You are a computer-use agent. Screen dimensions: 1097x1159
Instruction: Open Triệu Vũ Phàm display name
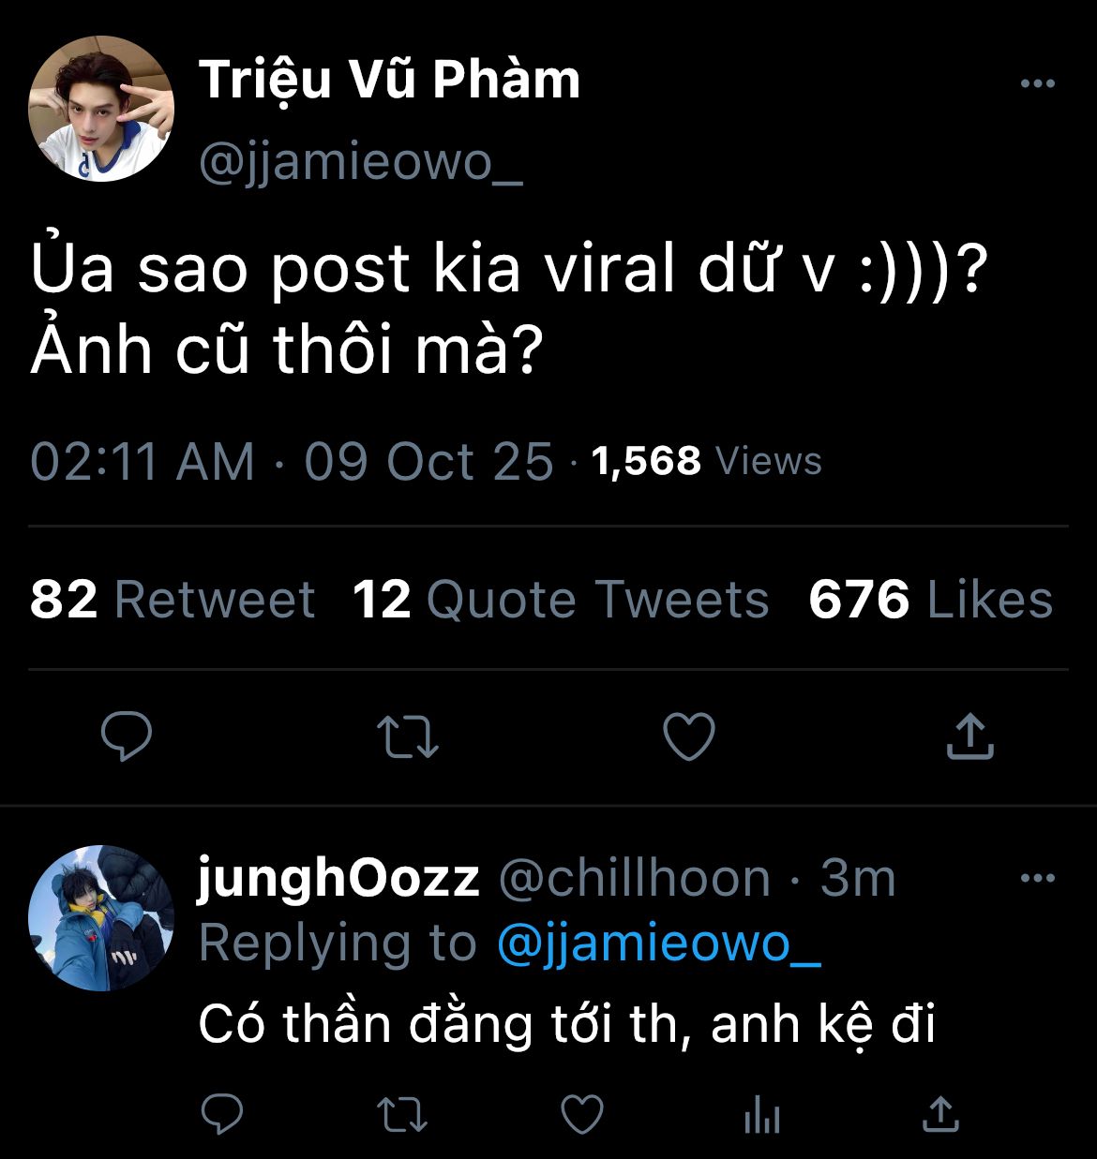coord(389,80)
